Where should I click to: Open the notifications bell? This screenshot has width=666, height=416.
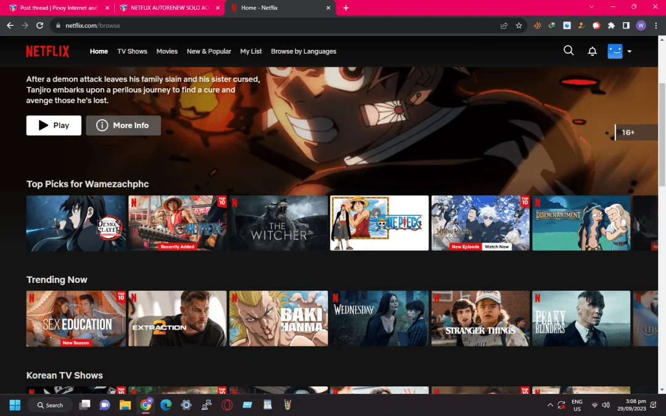592,51
